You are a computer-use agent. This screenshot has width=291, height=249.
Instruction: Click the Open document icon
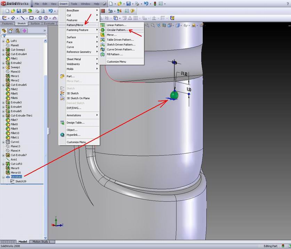click(x=13, y=11)
